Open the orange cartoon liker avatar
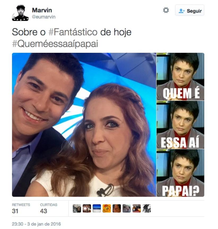 [107, 208]
